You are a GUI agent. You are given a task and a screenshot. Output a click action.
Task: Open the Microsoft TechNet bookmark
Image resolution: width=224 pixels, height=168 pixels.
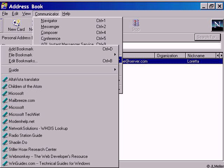[x=60, y=114]
